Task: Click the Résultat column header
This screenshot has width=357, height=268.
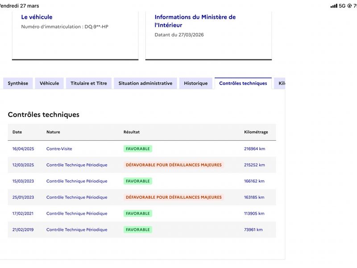Action: [x=132, y=132]
